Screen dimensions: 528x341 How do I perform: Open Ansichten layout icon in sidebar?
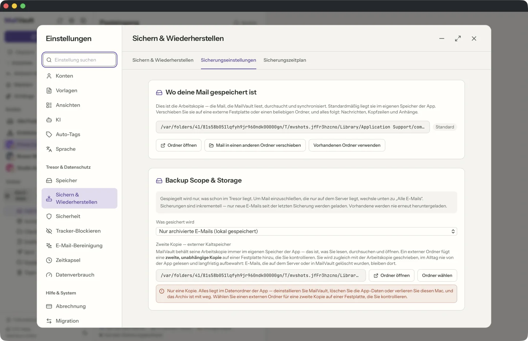point(49,105)
